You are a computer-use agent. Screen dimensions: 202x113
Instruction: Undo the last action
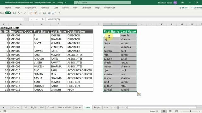[19, 13]
